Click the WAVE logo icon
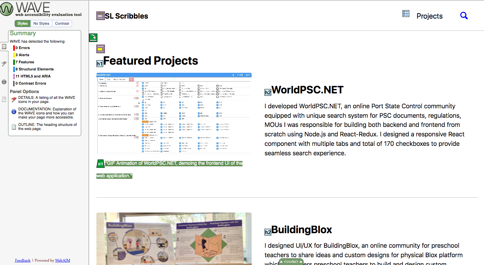This screenshot has height=265, width=484. 7,9
